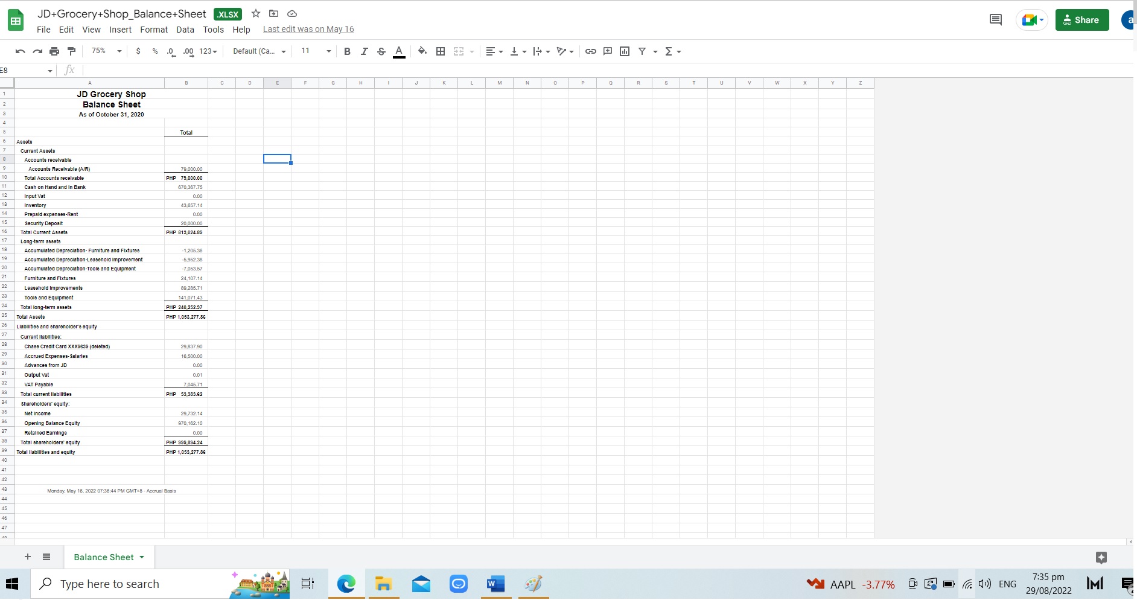This screenshot has height=600, width=1137.
Task: Insert a link with the chain icon
Action: coord(591,51)
